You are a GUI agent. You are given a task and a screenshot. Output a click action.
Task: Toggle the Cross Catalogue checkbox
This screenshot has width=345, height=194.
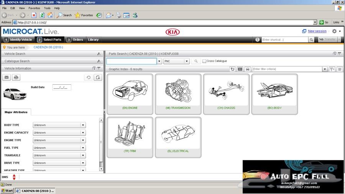tap(204, 61)
